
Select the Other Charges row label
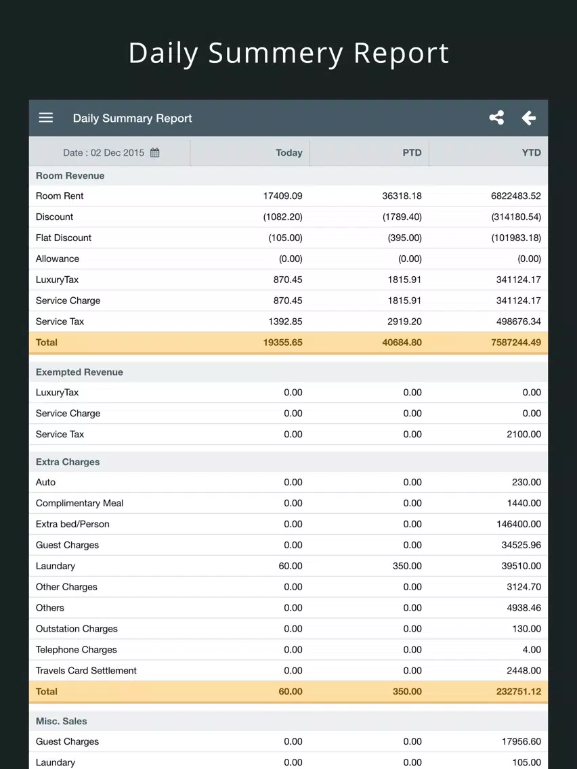coord(66,587)
